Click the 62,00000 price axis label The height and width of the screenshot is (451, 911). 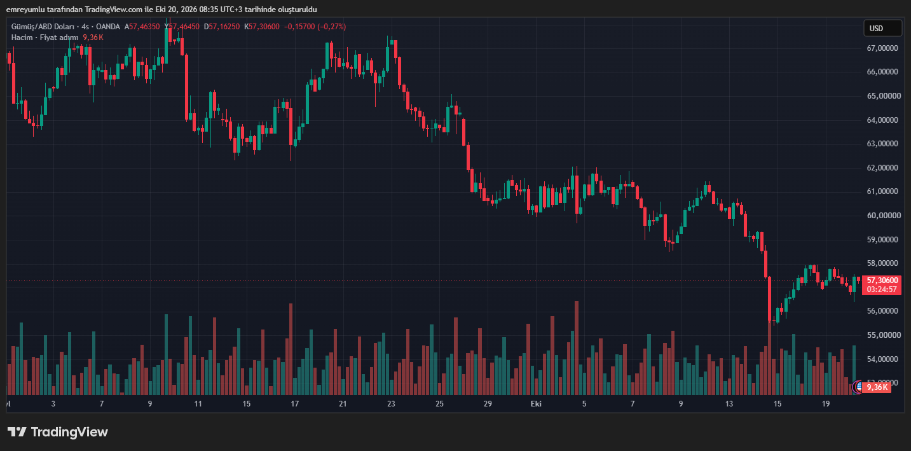[x=882, y=168]
